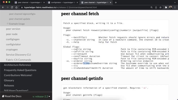The image size is (178, 100).
Task: Open peer channel update sidebar link
Action: [19, 19]
